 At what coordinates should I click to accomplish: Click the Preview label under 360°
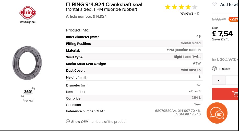(x=28, y=101)
